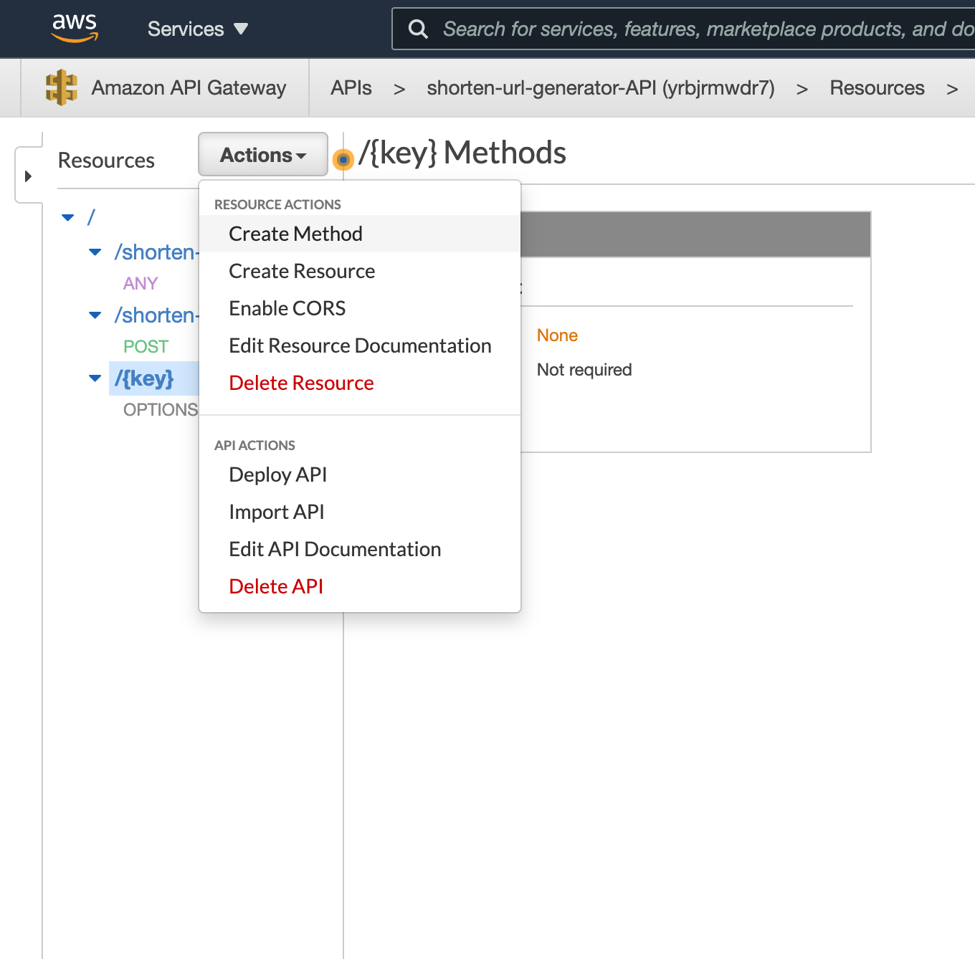
Task: Click the None authorization value
Action: (557, 335)
